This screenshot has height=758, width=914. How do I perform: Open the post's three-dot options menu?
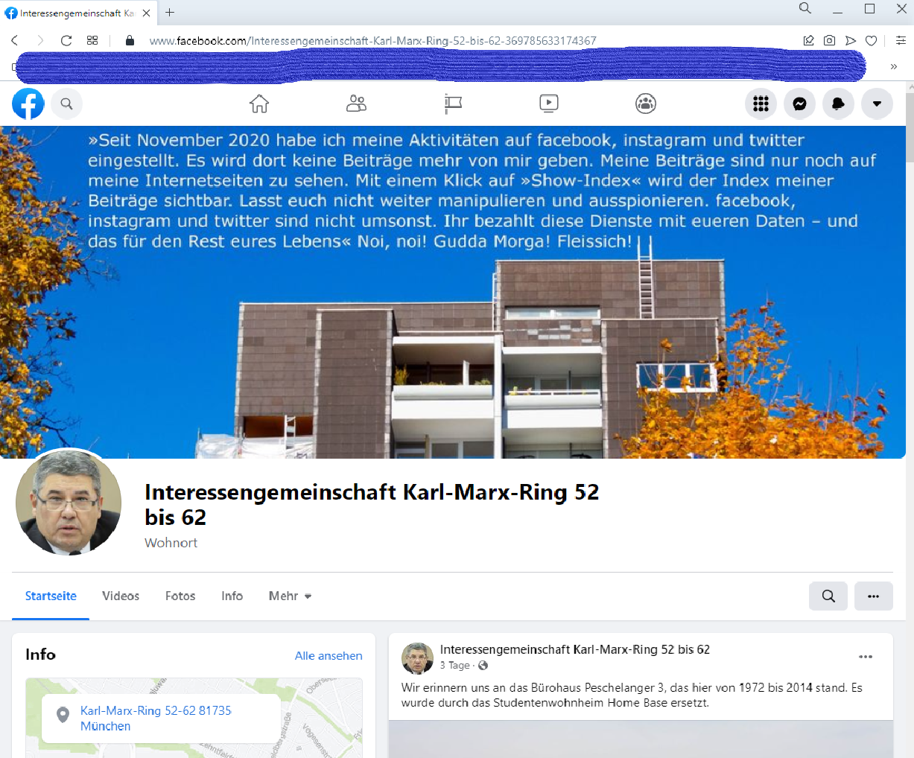tap(865, 657)
